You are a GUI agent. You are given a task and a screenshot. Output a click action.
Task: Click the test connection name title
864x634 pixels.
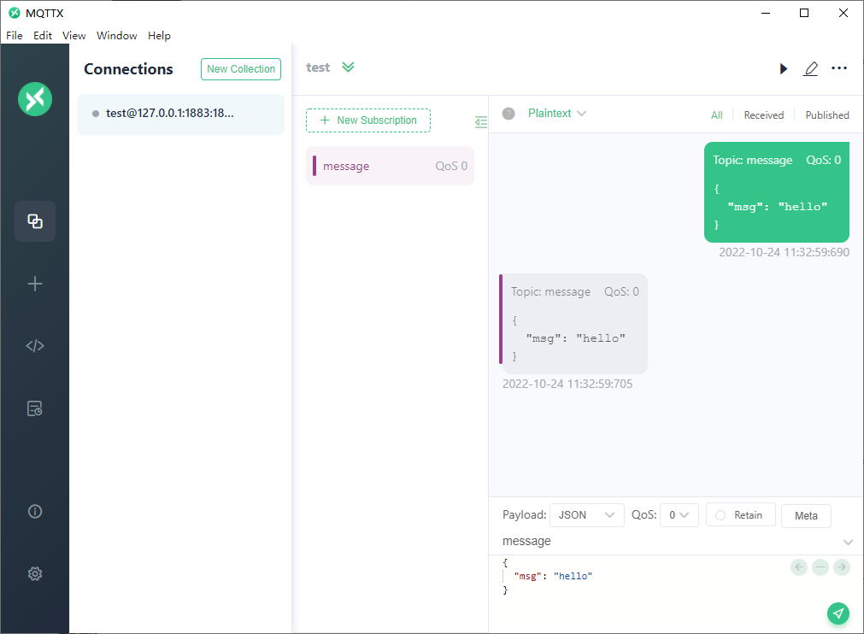point(318,68)
